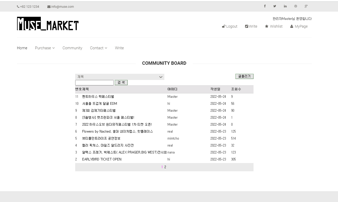Click the email envelope icon beside info@muse.com
The width and height of the screenshot is (338, 202).
[x=48, y=7]
